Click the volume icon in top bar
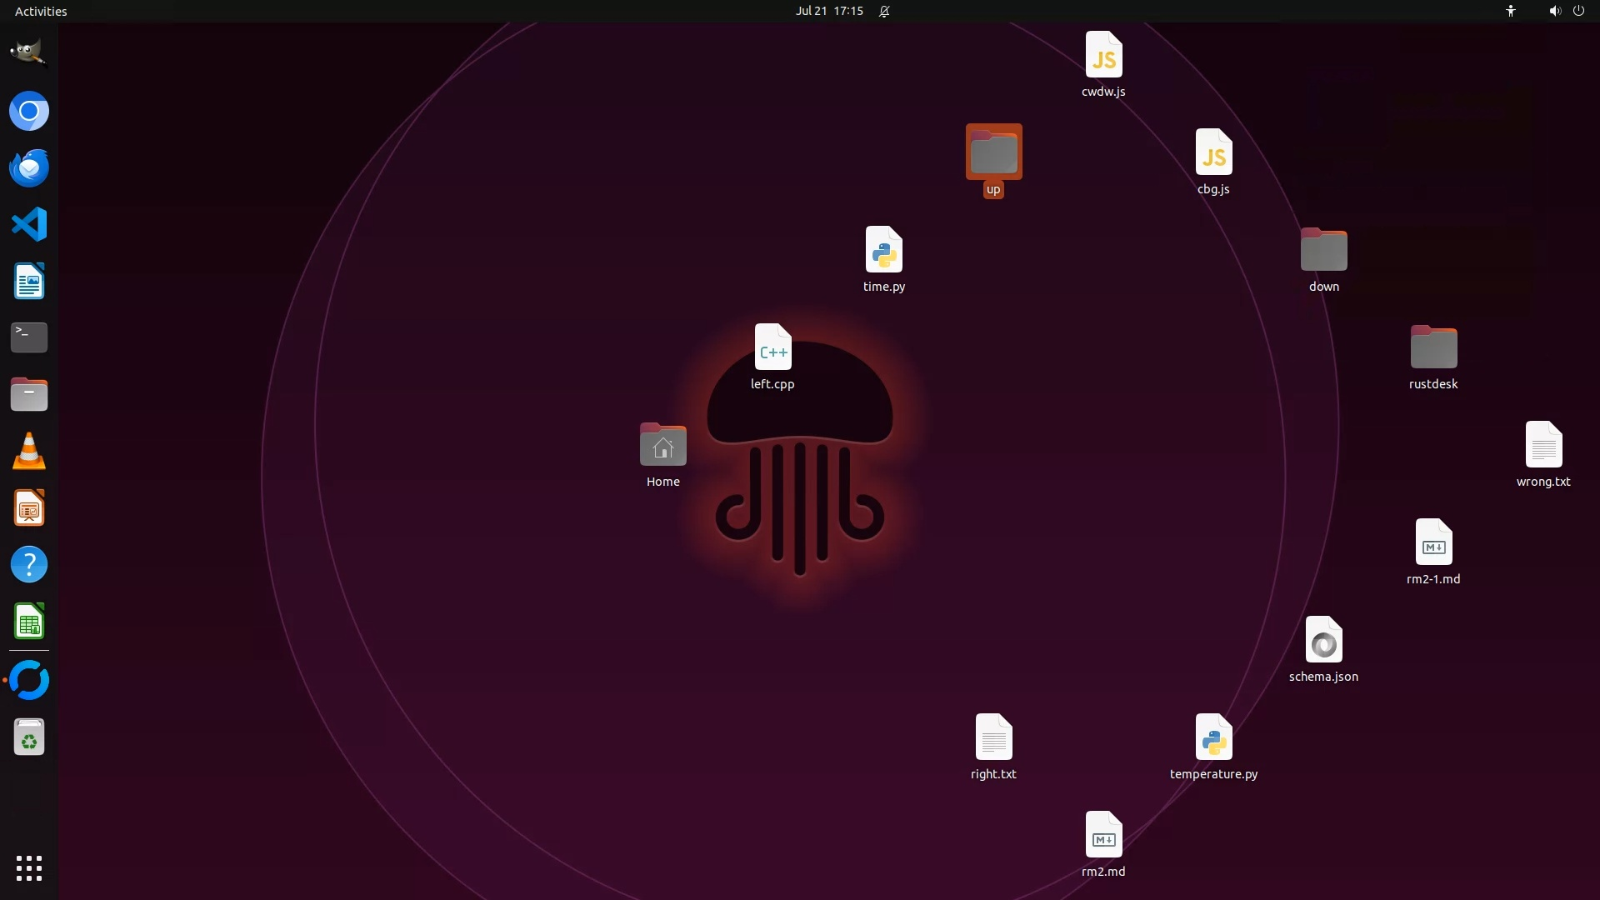The width and height of the screenshot is (1600, 900). [1553, 11]
